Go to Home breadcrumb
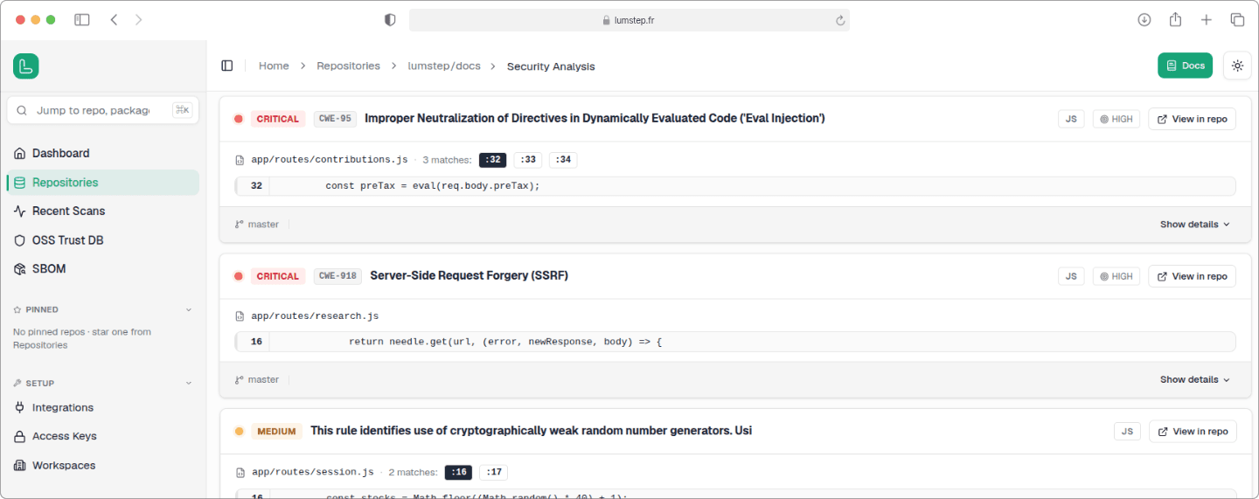Viewport: 1259px width, 499px height. point(274,66)
